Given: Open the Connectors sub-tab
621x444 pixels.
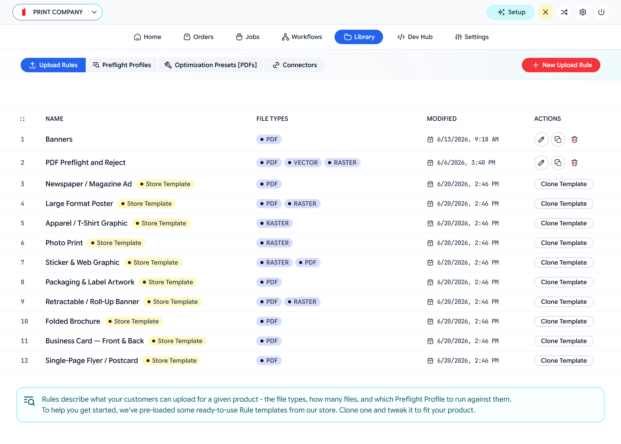Looking at the screenshot, I should click(x=295, y=65).
